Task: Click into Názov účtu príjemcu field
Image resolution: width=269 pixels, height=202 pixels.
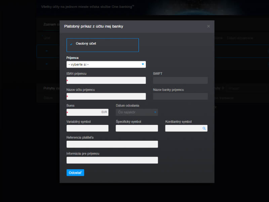Action: pyautogui.click(x=106, y=96)
